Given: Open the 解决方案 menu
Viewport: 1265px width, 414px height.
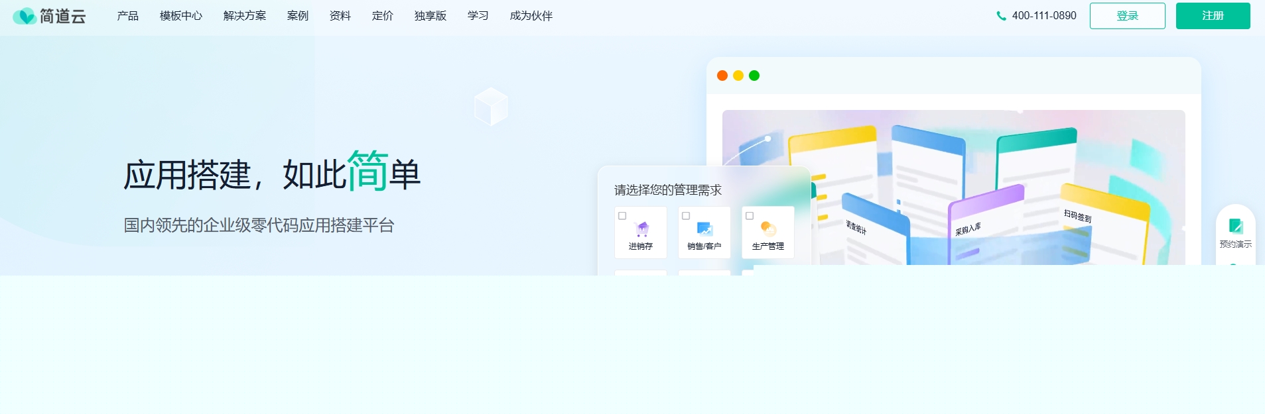Looking at the screenshot, I should 245,16.
